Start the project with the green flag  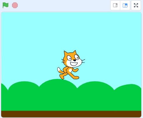point(6,5)
